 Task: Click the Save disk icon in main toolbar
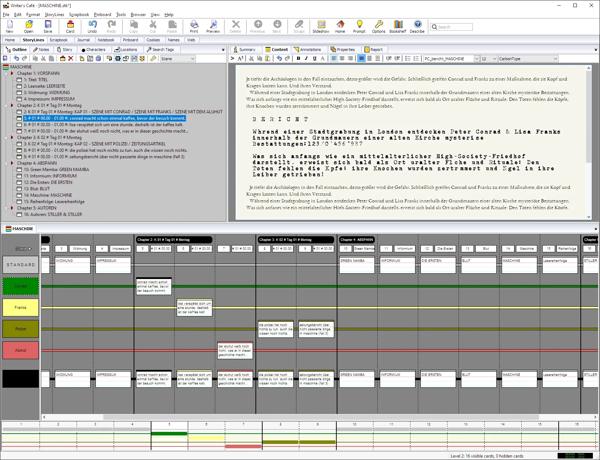[x=48, y=27]
